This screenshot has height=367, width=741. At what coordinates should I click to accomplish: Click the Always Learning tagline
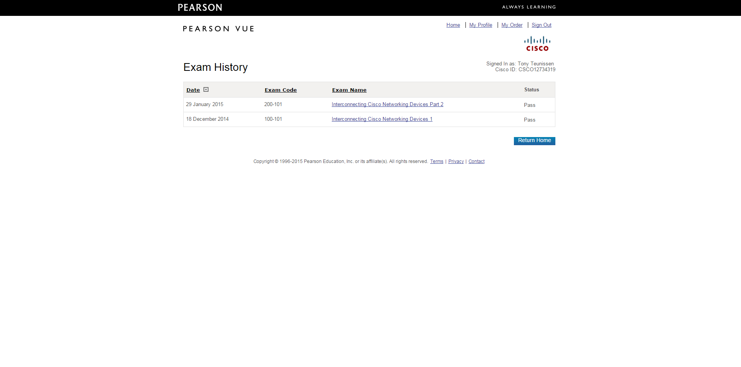[x=529, y=7]
